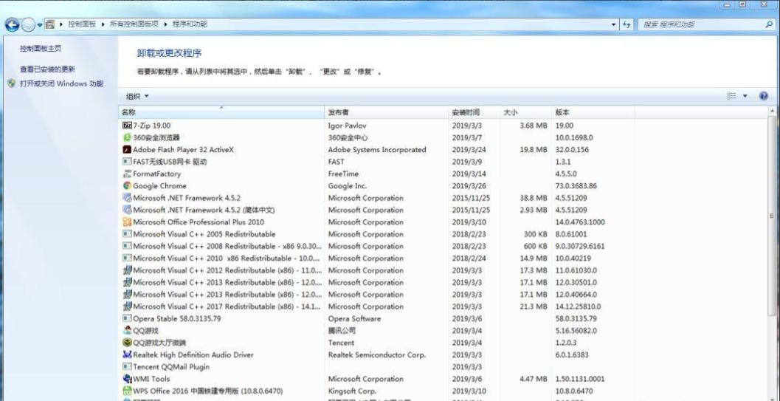Viewport: 780px width, 401px height.
Task: Navigate to 控制面板 in breadcrumb
Action: click(82, 24)
